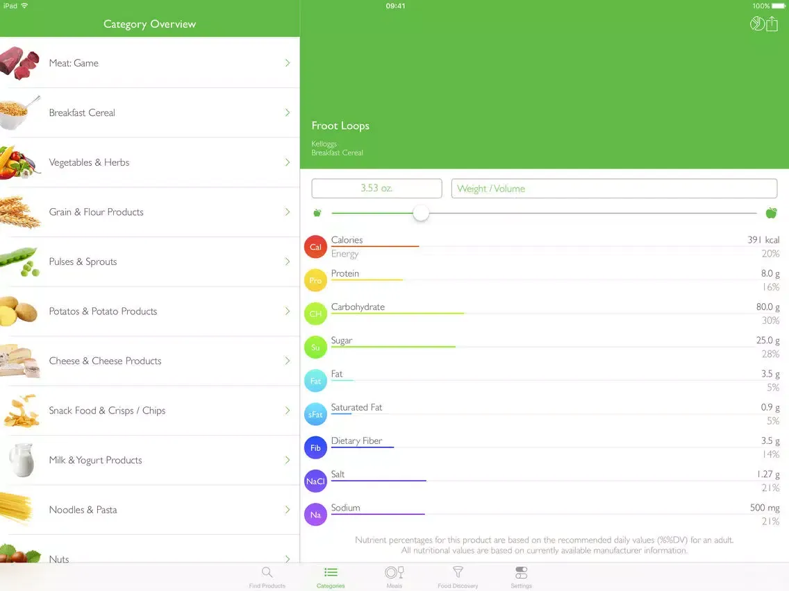Expand Breakfast Cereal chevron
Image resolution: width=789 pixels, height=591 pixels.
[288, 112]
